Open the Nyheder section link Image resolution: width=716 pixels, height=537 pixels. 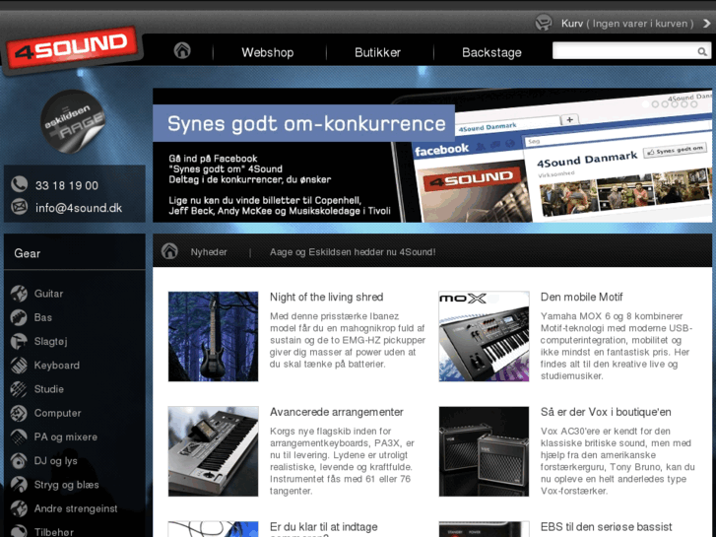(x=209, y=252)
